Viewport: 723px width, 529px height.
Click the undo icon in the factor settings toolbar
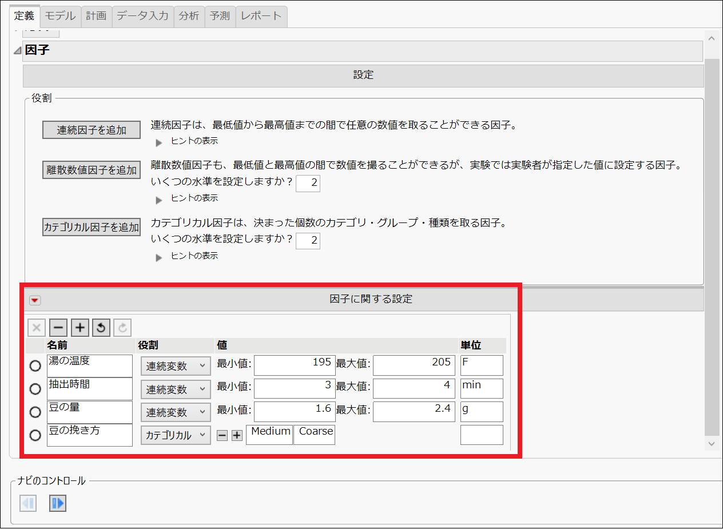pos(101,327)
